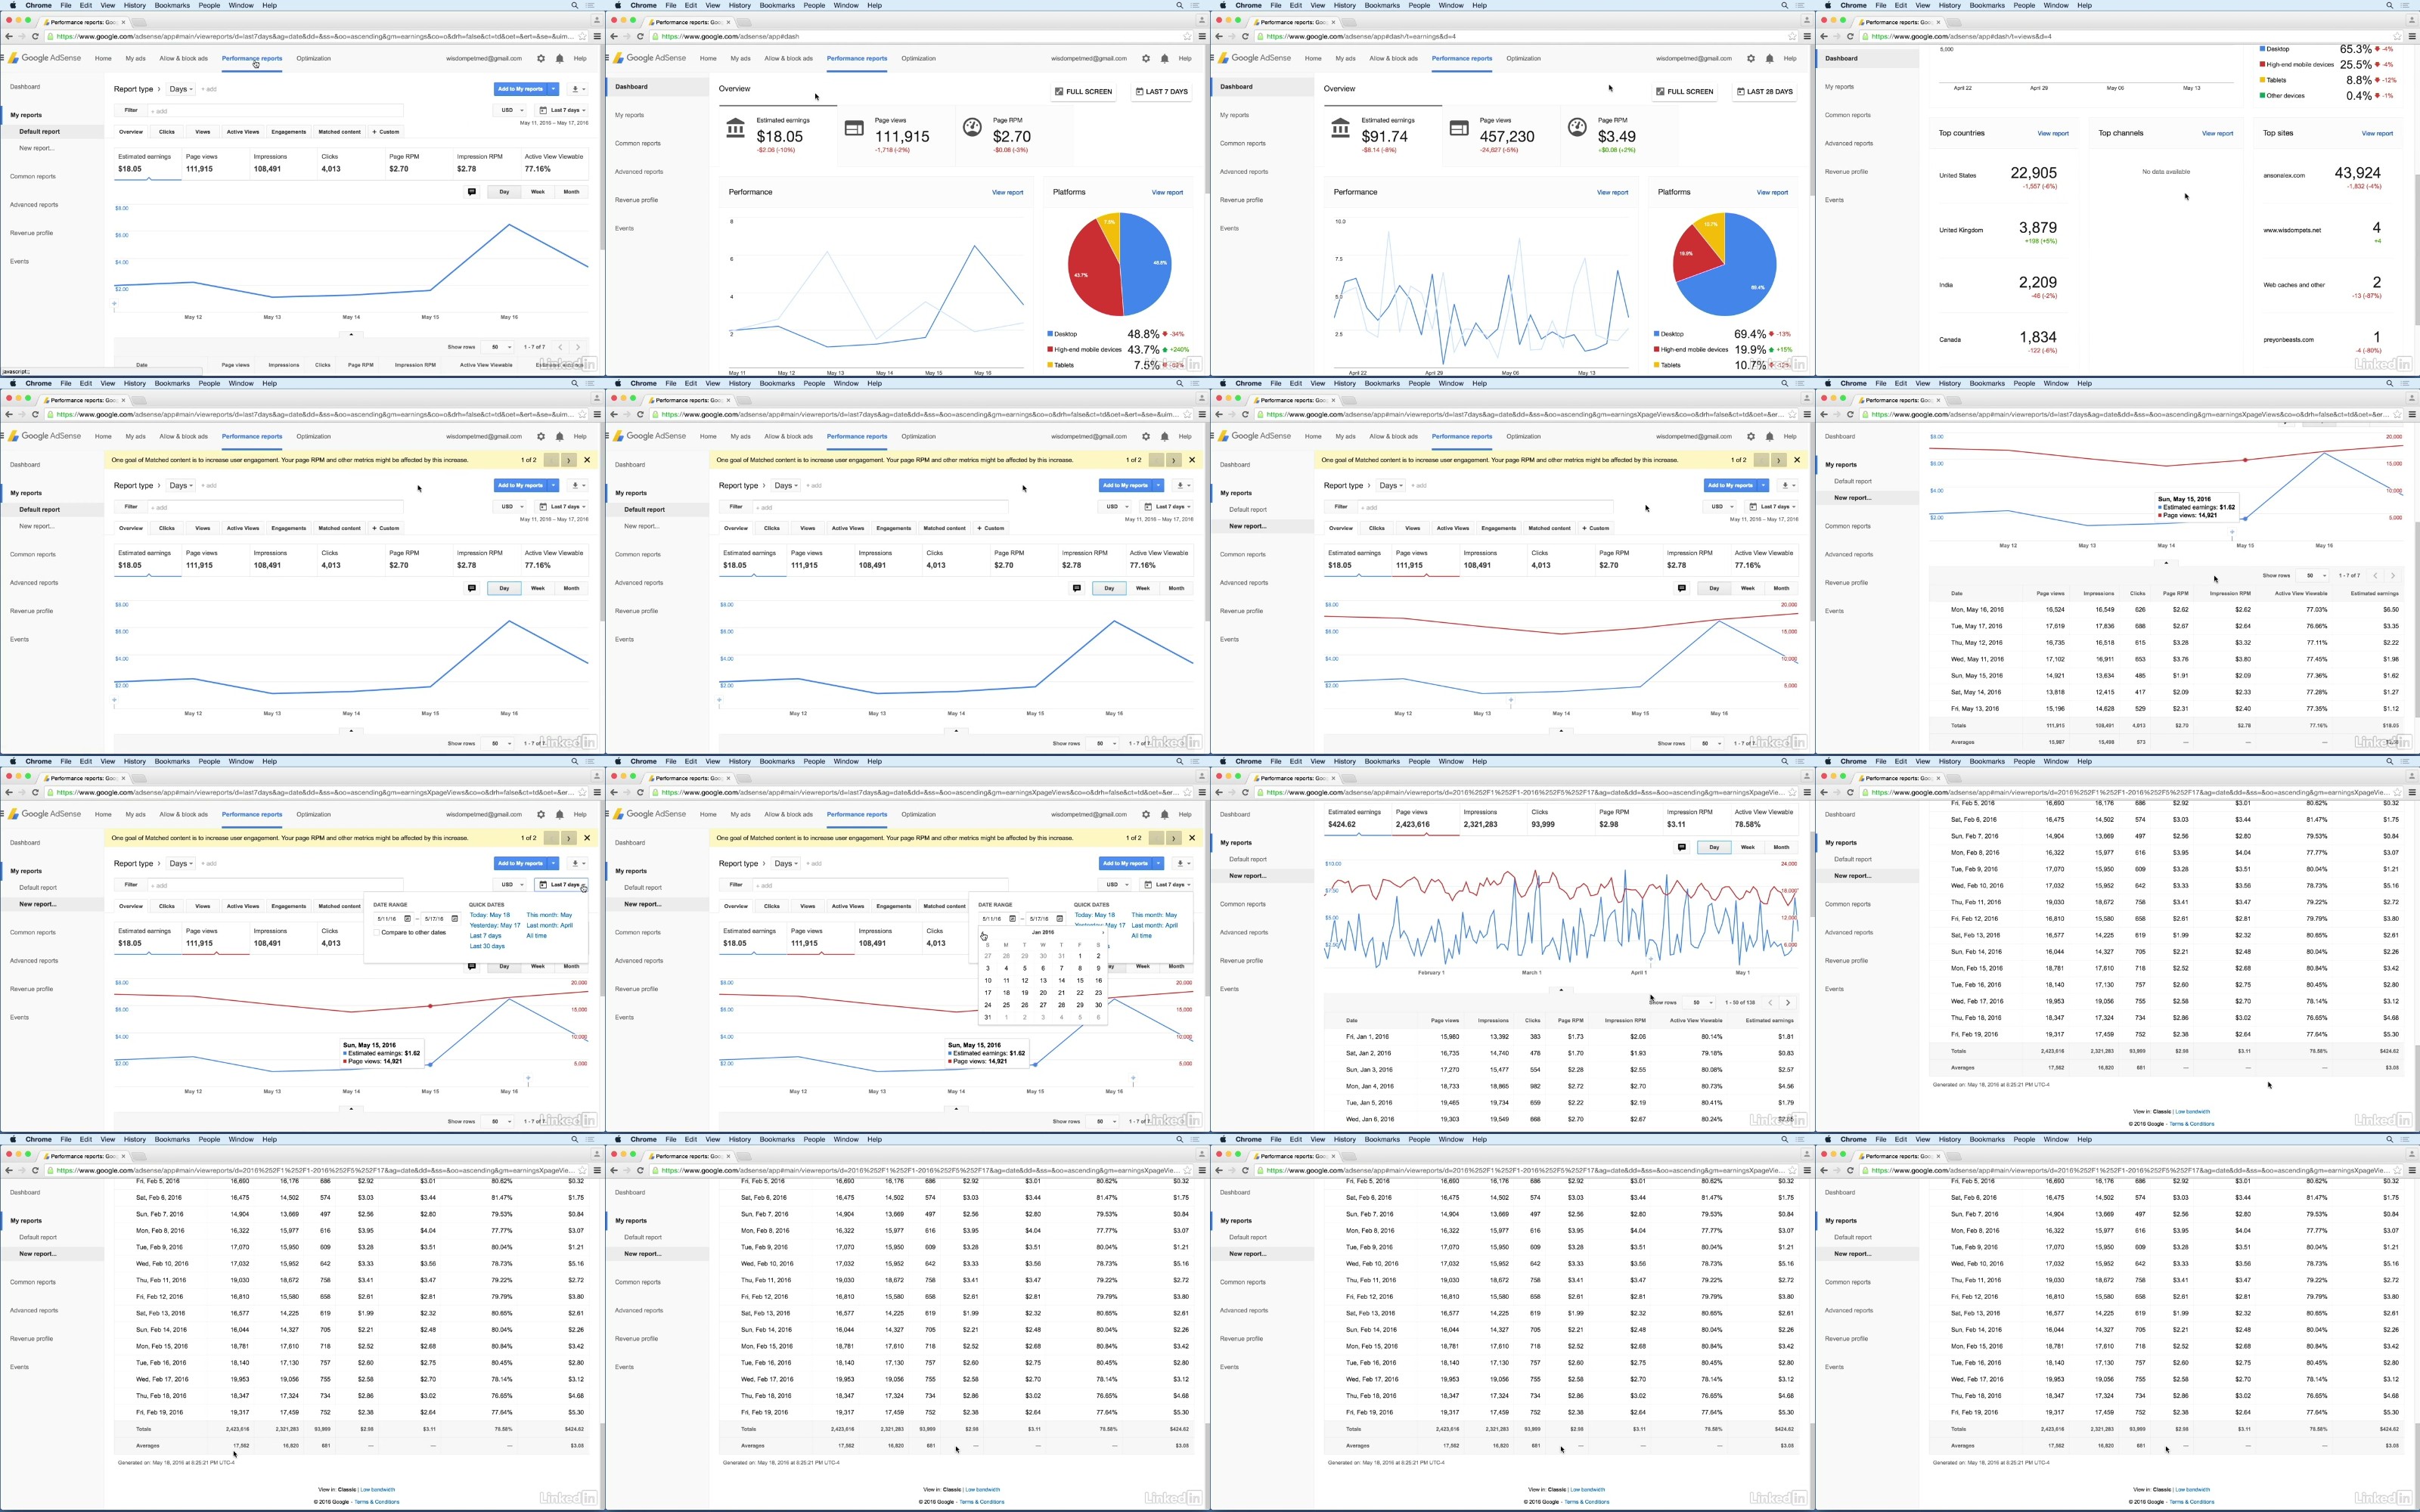The height and width of the screenshot is (1512, 2420).
Task: Open Revenue profile in the Top countries window's sidebar
Action: (1846, 171)
